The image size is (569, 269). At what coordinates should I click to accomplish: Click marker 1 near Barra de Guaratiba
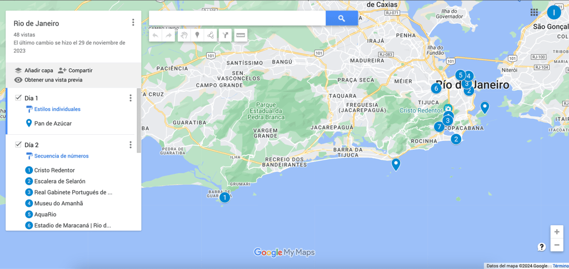pyautogui.click(x=224, y=197)
